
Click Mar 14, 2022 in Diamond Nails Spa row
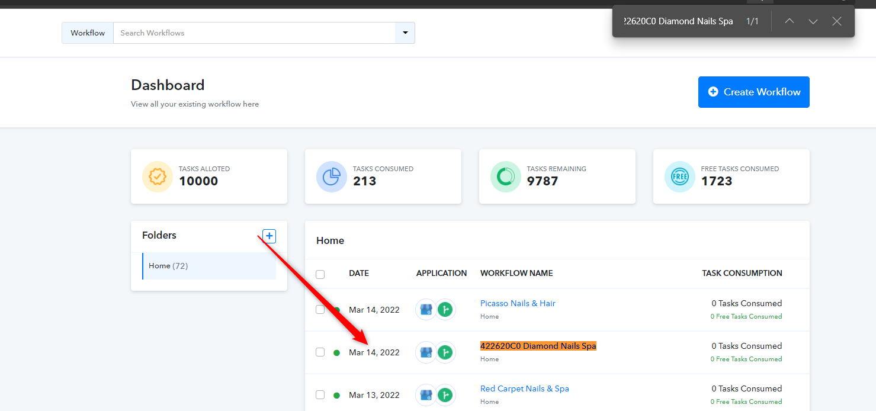(x=374, y=352)
